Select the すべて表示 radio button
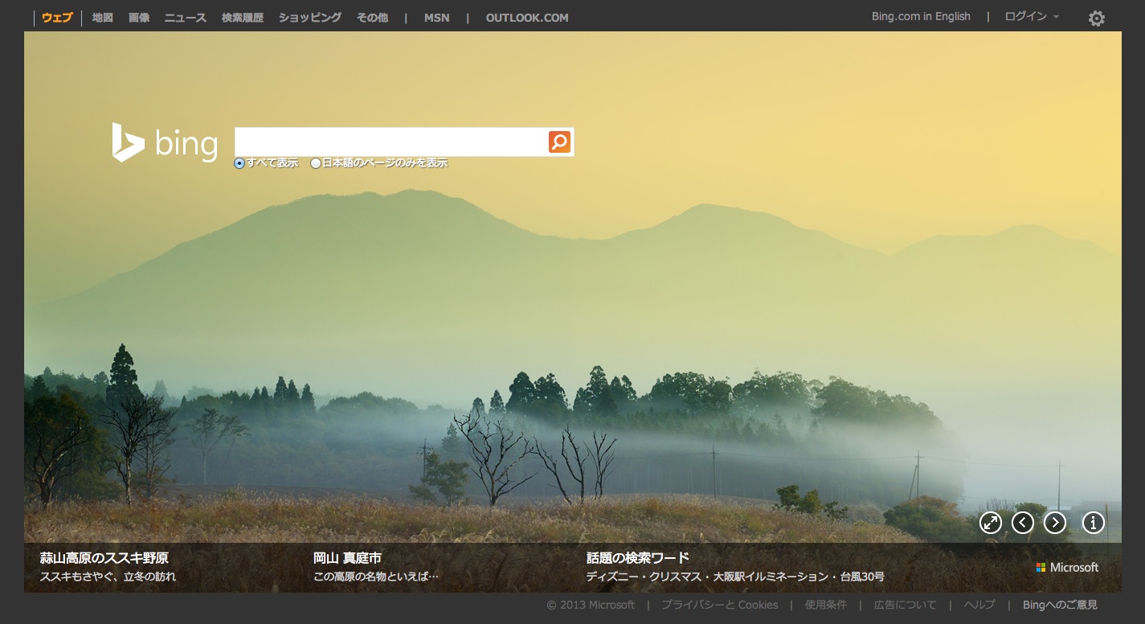 239,163
